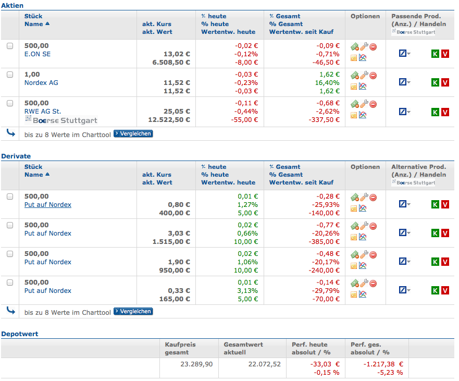The width and height of the screenshot is (459, 381).
Task: Select the checkbox for E.ON SE
Action: coord(10,45)
